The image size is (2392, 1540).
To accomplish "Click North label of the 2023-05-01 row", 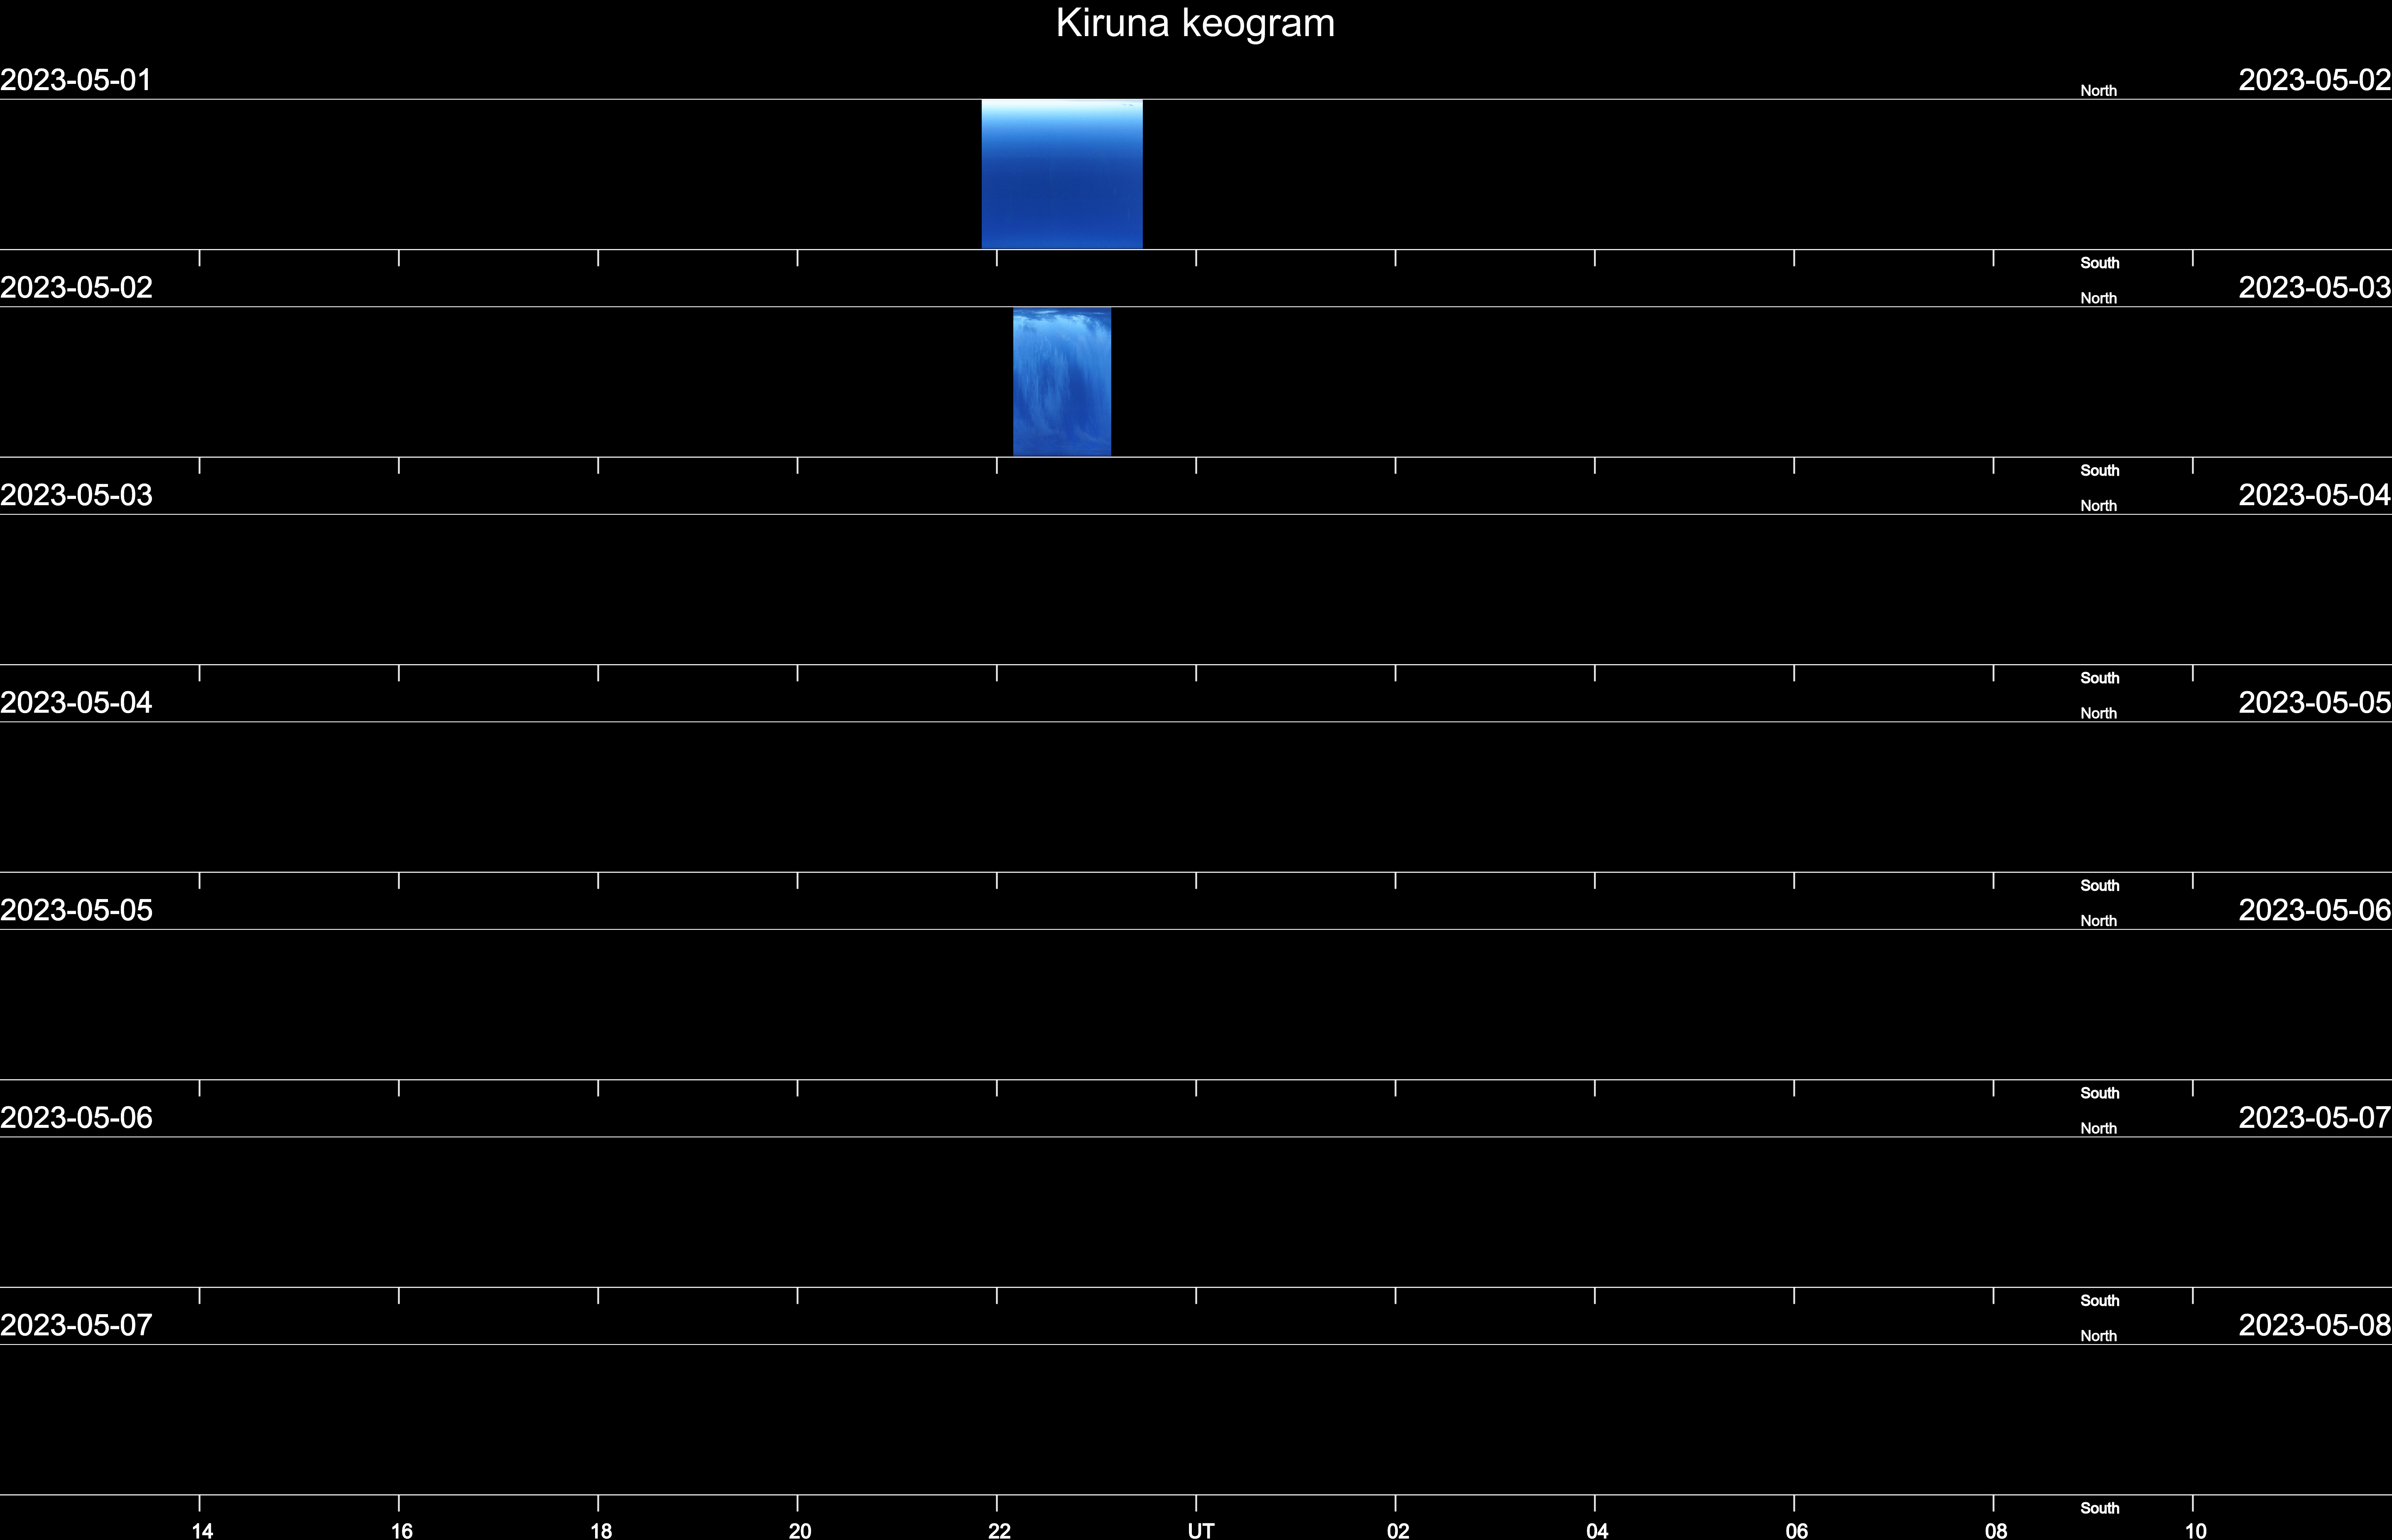I will (2099, 91).
